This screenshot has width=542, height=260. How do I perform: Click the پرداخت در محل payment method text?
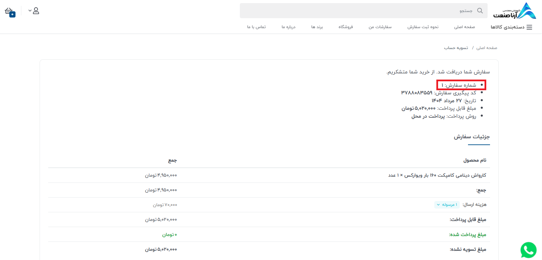click(428, 116)
